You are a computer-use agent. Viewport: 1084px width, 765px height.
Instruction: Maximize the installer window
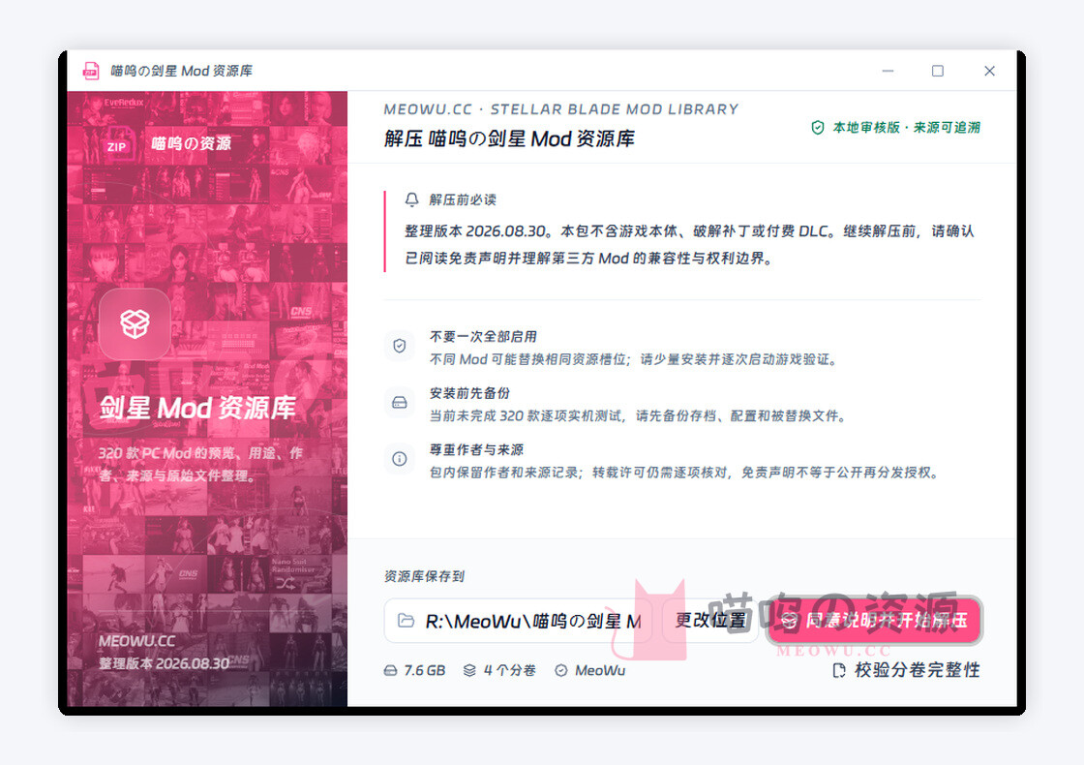[938, 71]
